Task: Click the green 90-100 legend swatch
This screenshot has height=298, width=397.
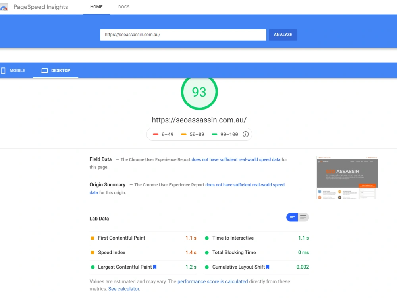Action: pyautogui.click(x=214, y=134)
